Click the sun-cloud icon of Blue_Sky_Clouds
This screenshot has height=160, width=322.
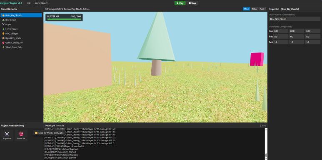point(3,15)
